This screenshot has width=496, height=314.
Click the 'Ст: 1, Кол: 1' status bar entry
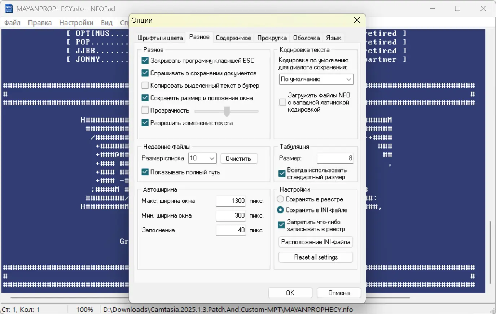(x=21, y=310)
